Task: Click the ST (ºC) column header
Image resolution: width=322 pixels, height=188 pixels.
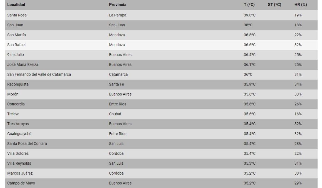Action: click(x=274, y=5)
